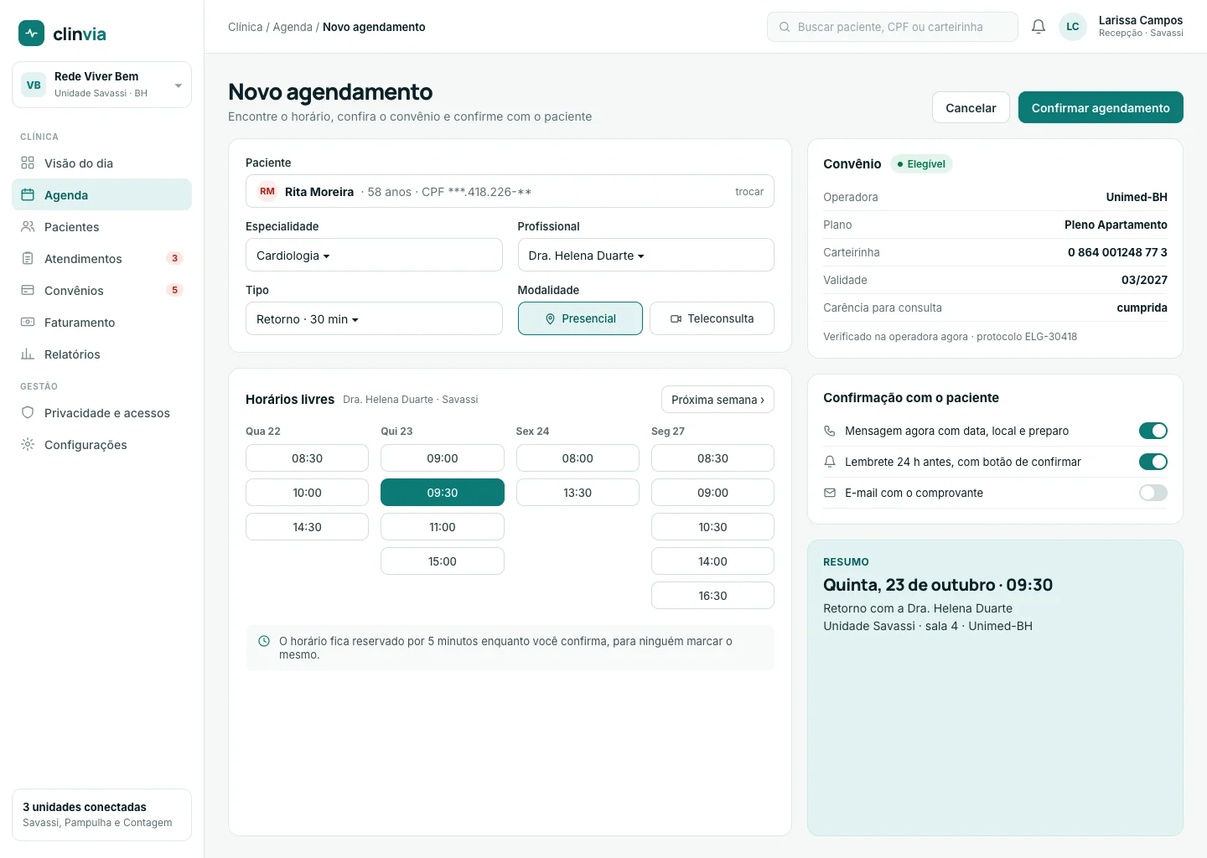Click Agenda breadcrumb link

(x=293, y=27)
